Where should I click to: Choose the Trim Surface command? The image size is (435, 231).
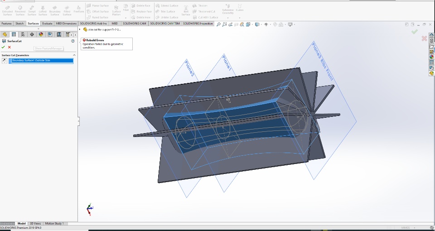click(x=166, y=11)
